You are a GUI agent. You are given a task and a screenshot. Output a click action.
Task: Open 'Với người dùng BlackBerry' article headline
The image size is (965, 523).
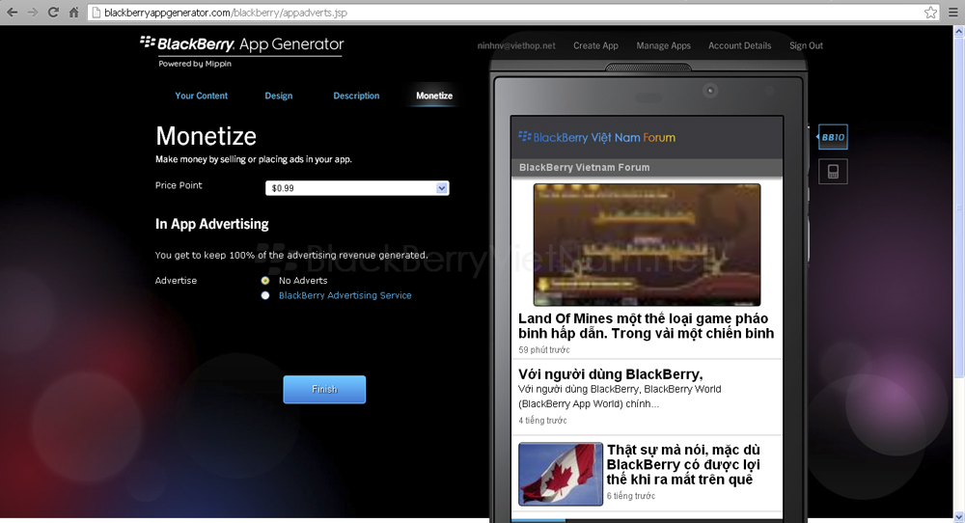[x=611, y=374]
